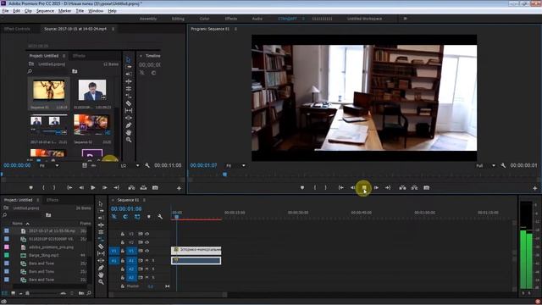Screen dimensions: 542x305
Task: Switch to Editing workspace
Action: tap(178, 19)
